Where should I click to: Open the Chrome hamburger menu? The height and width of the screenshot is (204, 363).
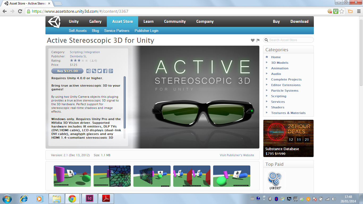[358, 11]
